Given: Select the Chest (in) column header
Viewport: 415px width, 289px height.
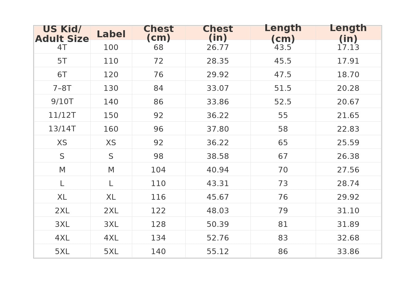Looking at the screenshot, I should tap(218, 33).
